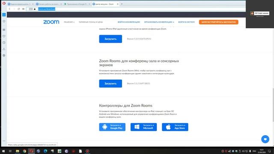Open downloads icon in Opera sidebar
The height and width of the screenshot is (154, 274).
tap(4, 49)
